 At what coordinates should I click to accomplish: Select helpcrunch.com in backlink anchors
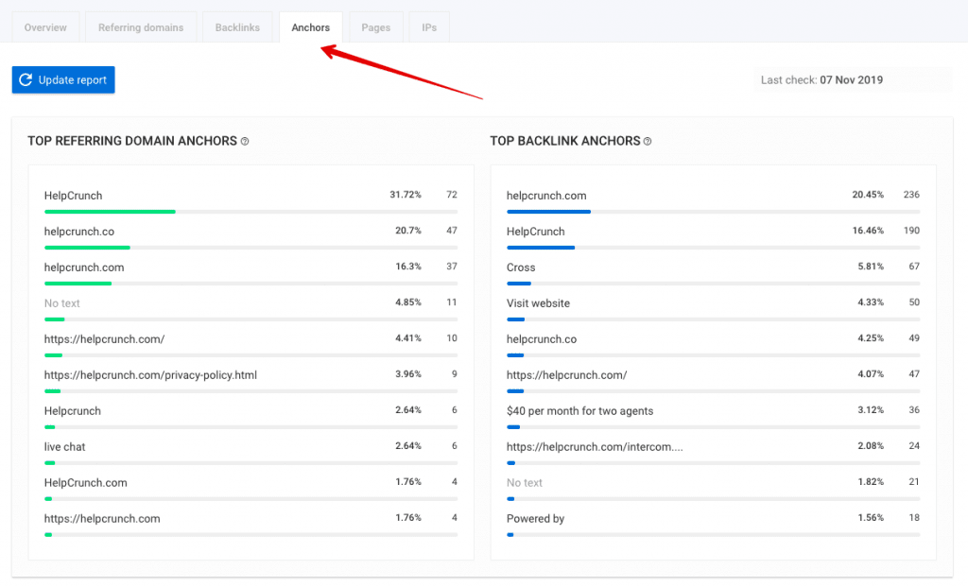pyautogui.click(x=546, y=196)
